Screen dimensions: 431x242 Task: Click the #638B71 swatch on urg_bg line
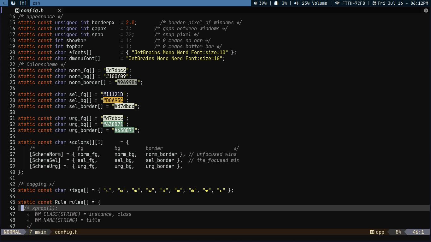click(x=113, y=124)
